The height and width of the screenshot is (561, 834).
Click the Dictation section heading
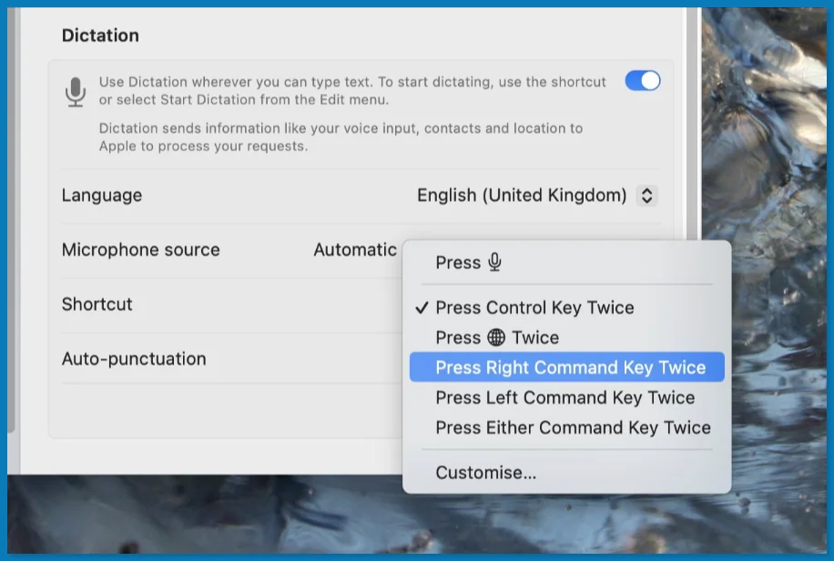point(100,35)
